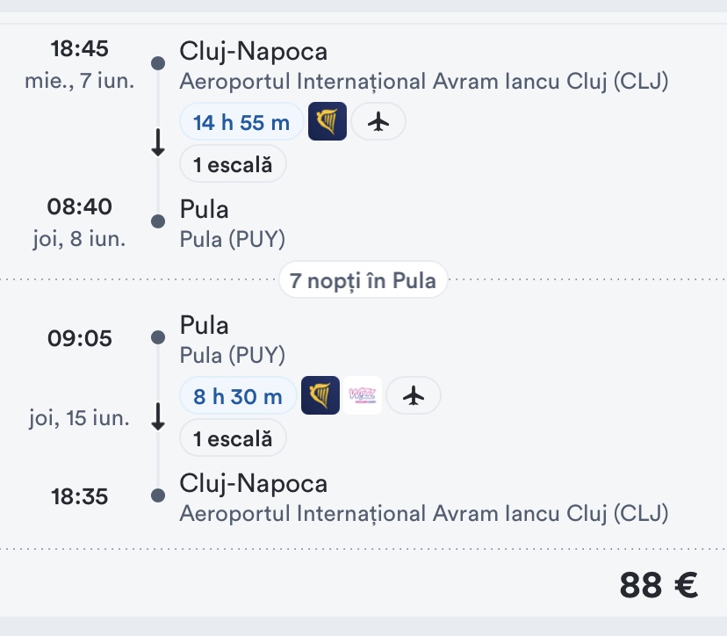The image size is (727, 636).
Task: Click the 18:45 departure time
Action: pyautogui.click(x=80, y=49)
